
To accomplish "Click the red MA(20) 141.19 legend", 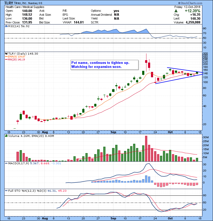I will click(x=15, y=59).
